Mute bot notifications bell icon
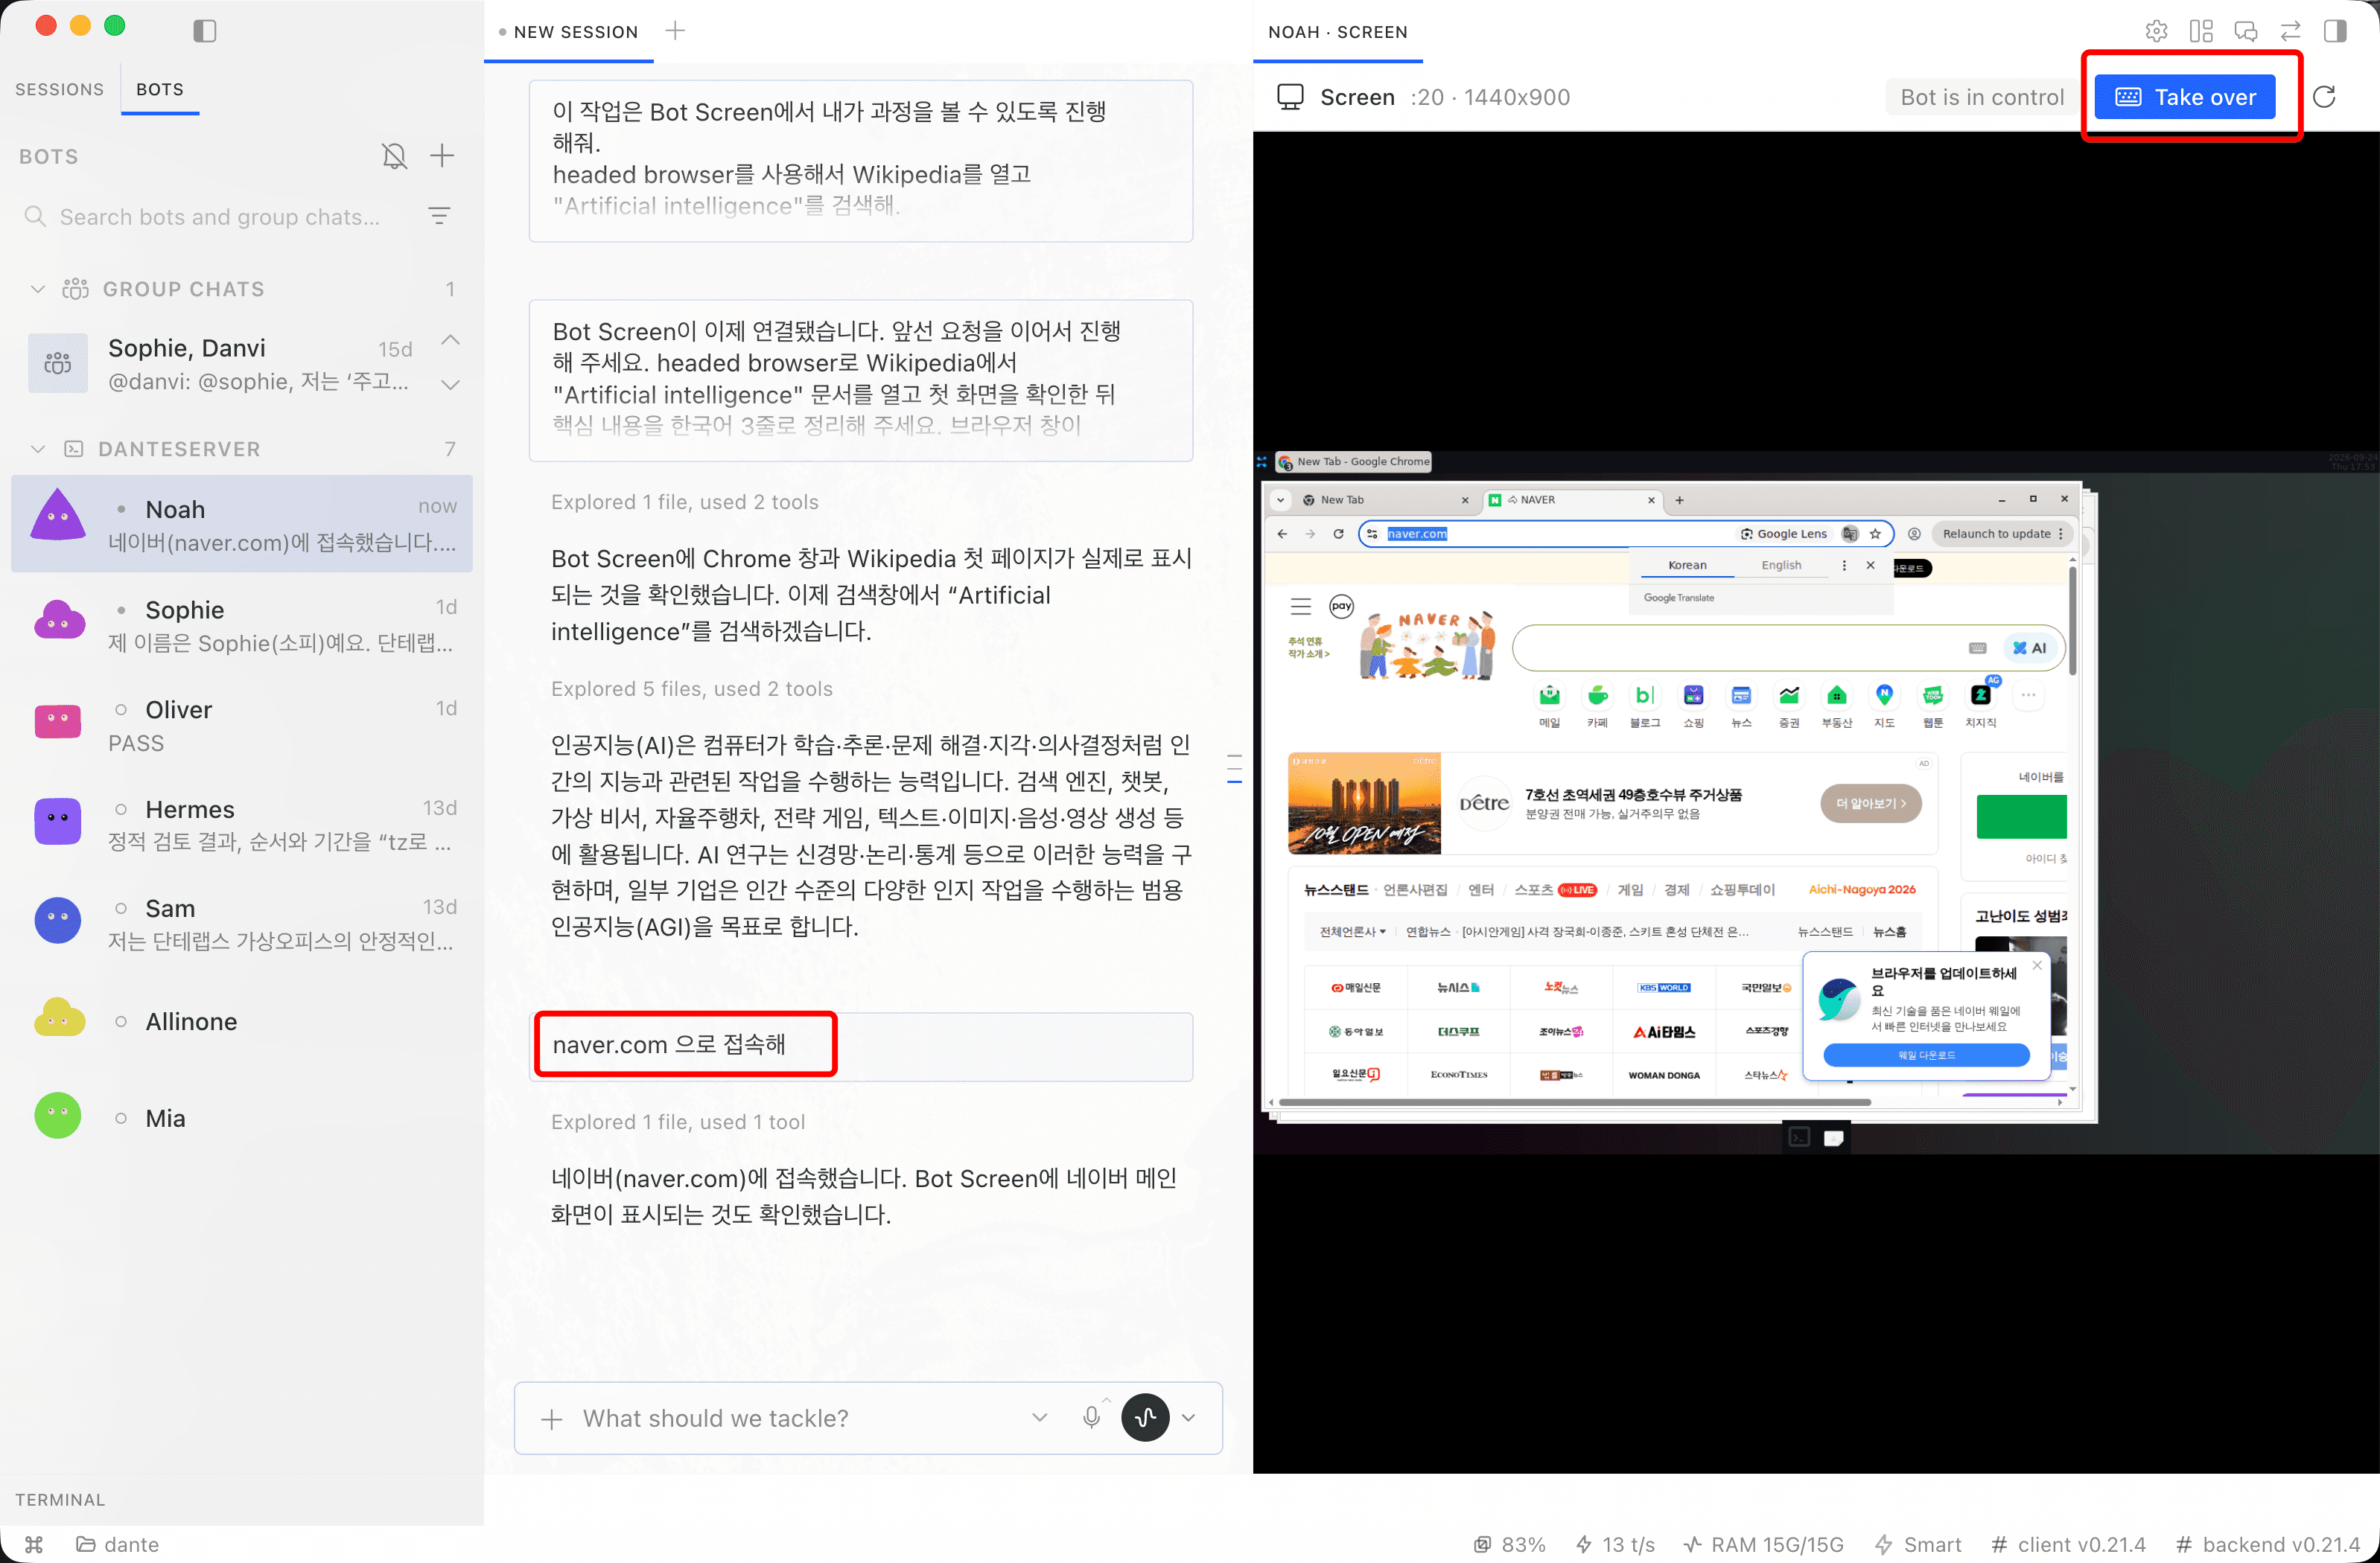Viewport: 2380px width, 1563px height. pos(395,156)
